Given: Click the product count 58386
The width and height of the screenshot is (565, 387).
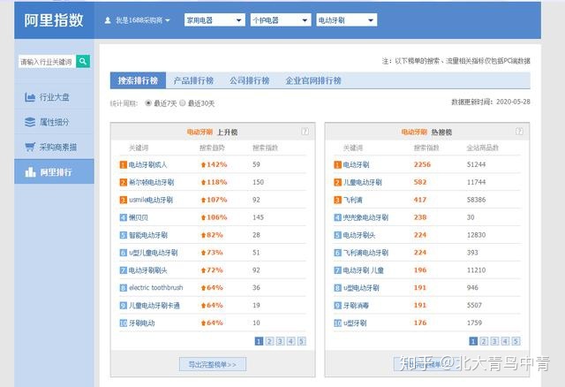Looking at the screenshot, I should [477, 200].
